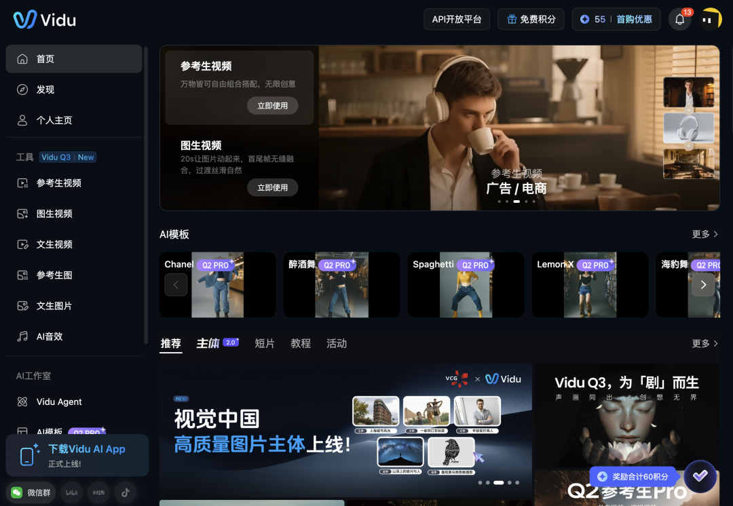Image resolution: width=733 pixels, height=506 pixels.
Task: Open the Bilibili social icon
Action: (71, 492)
